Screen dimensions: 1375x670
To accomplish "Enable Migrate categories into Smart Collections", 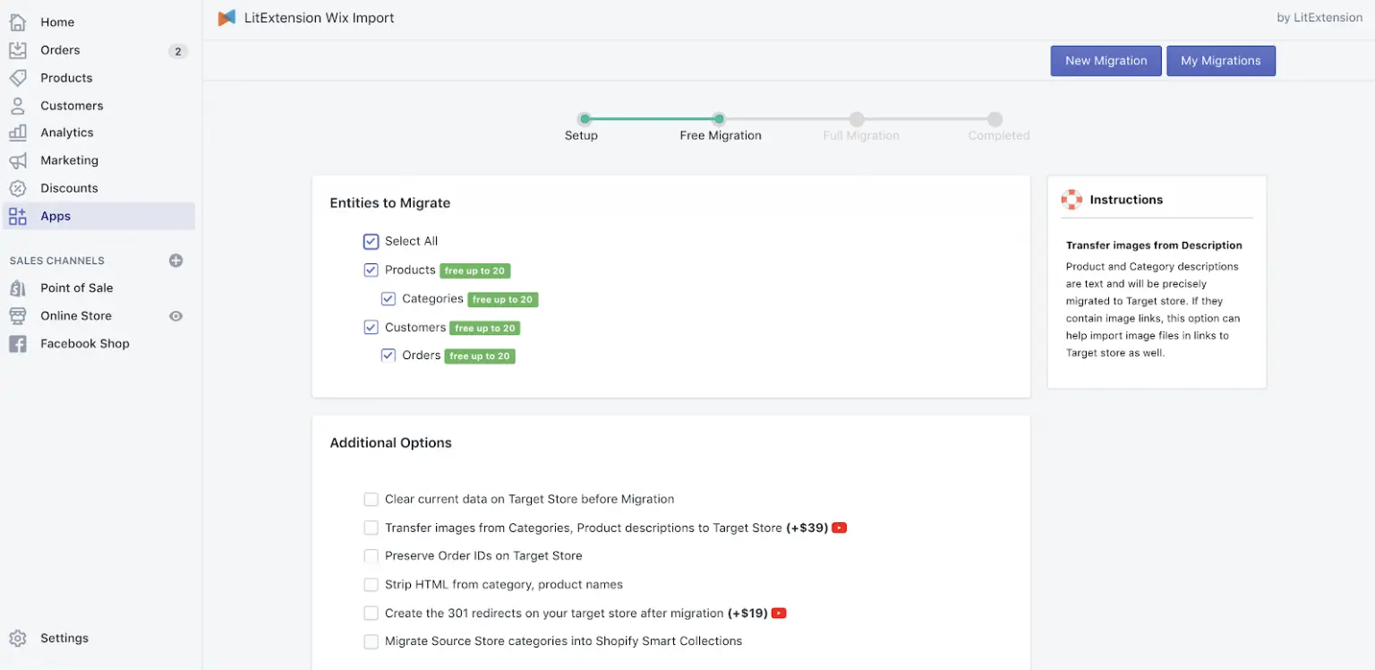I will (x=372, y=641).
